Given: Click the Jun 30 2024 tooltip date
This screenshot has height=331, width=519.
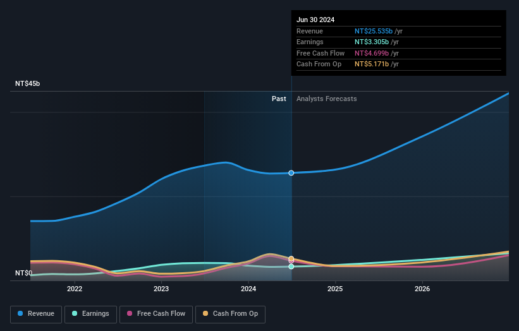Looking at the screenshot, I should 315,20.
